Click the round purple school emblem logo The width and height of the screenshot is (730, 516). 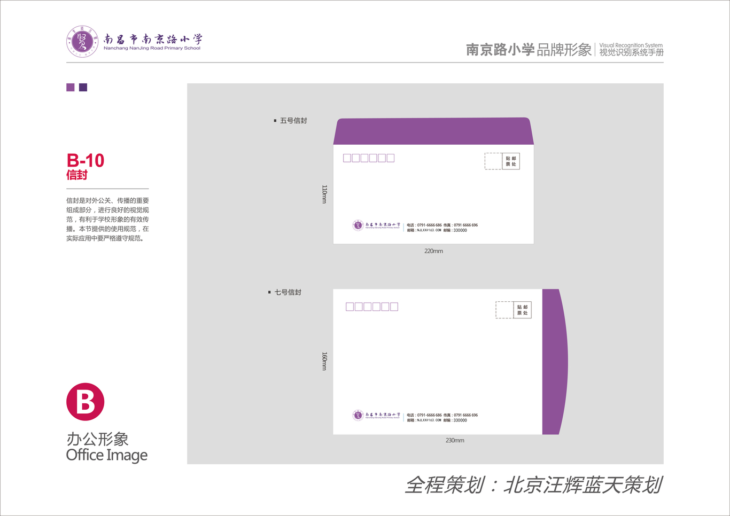(82, 41)
